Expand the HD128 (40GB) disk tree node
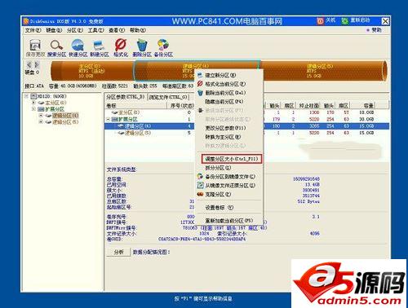The image size is (408, 308). click(x=27, y=96)
